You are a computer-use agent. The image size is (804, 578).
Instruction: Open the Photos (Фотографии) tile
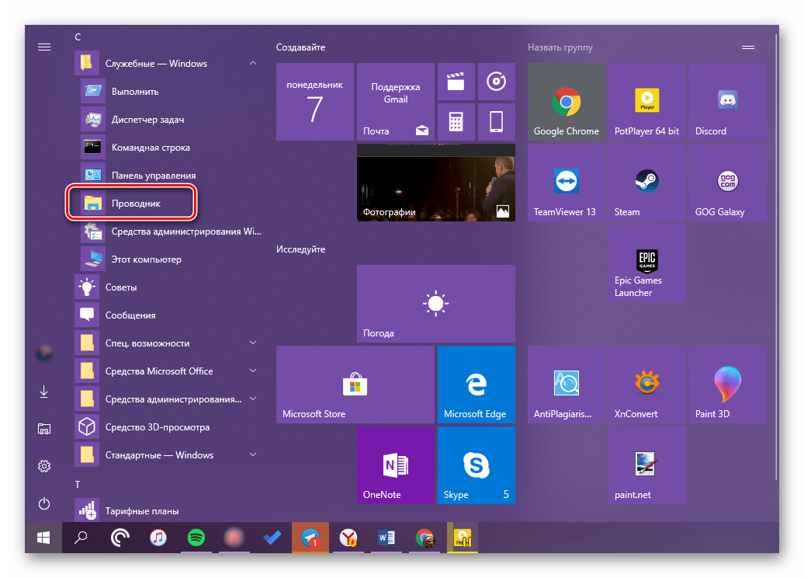436,183
